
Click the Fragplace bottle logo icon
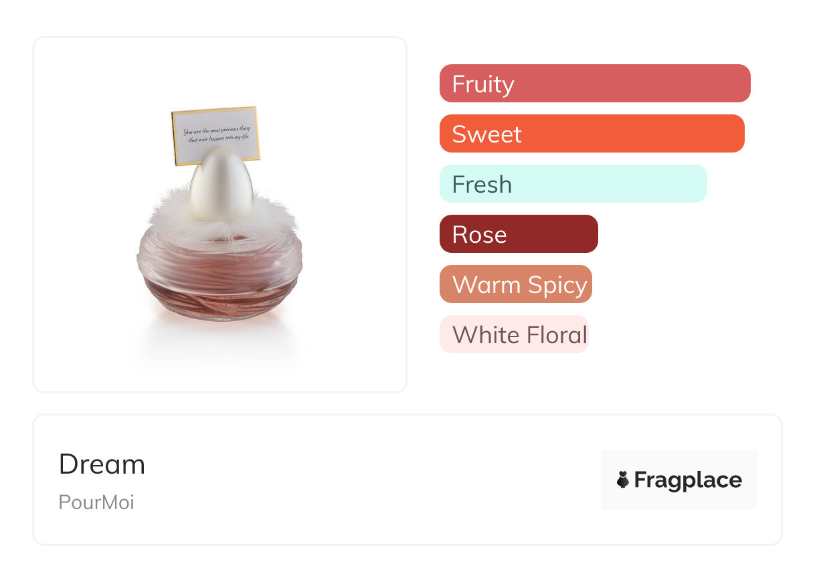coord(623,480)
